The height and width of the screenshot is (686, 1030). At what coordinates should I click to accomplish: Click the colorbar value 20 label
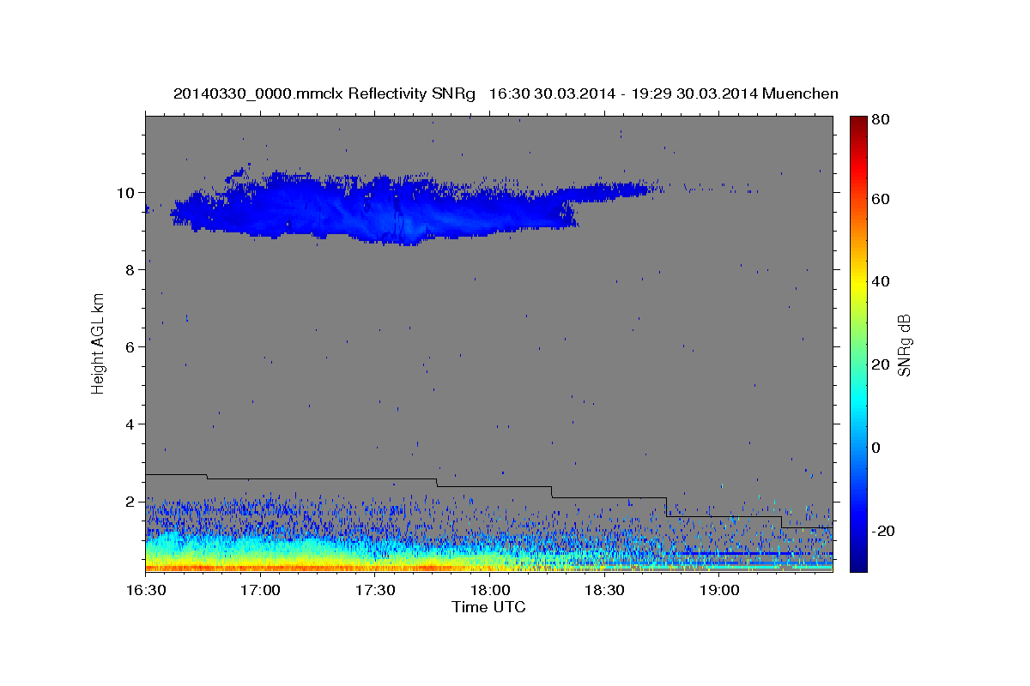(880, 364)
